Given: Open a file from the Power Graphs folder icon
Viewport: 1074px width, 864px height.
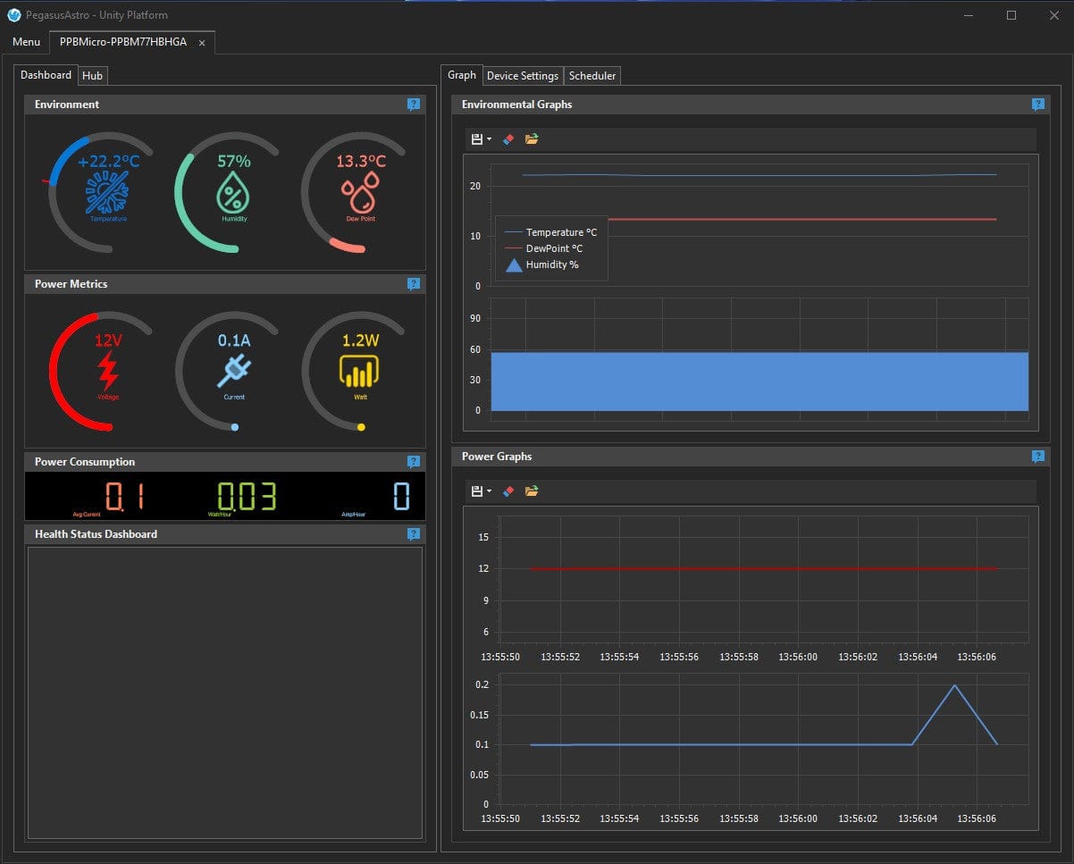Looking at the screenshot, I should point(532,491).
